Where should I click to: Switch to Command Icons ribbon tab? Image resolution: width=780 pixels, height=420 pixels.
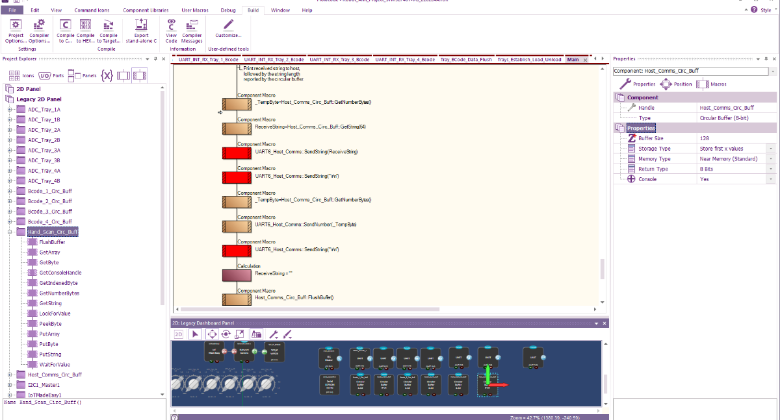click(x=91, y=10)
